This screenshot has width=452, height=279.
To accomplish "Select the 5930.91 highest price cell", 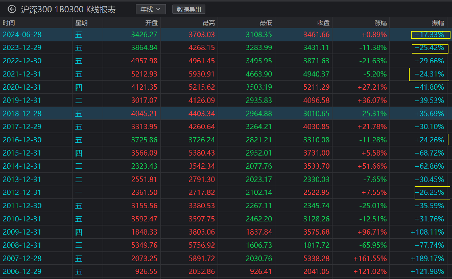I will click(202, 74).
